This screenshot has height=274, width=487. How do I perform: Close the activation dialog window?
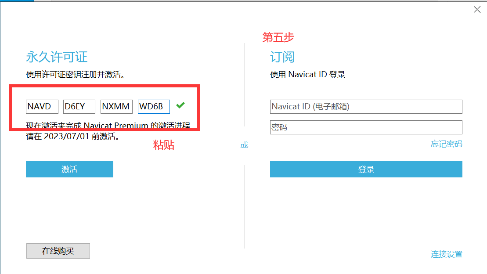[477, 10]
